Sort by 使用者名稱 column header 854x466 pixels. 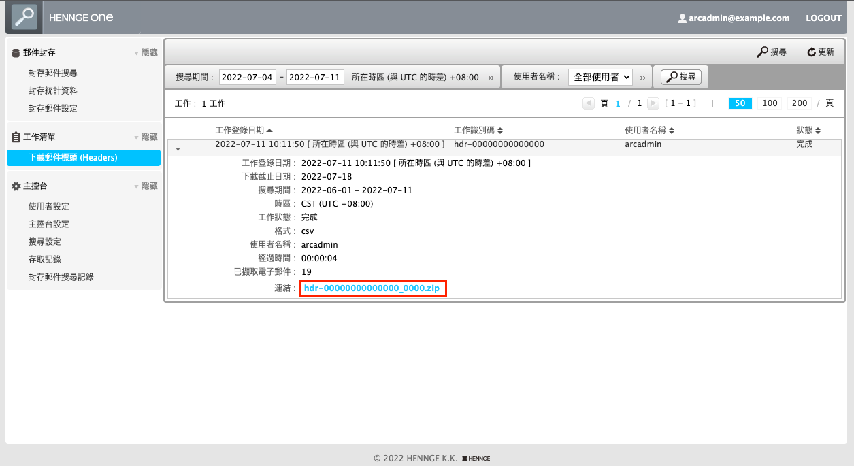point(649,130)
